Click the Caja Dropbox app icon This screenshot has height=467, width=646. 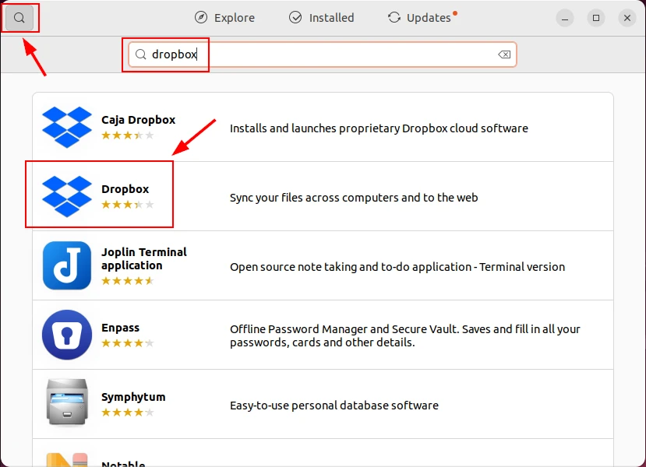click(x=67, y=127)
